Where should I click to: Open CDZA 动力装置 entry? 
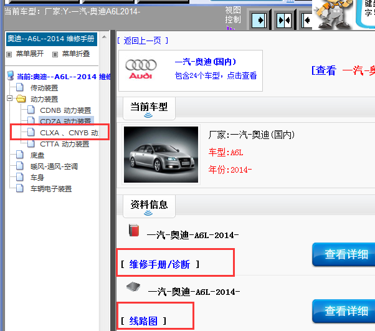(x=65, y=121)
